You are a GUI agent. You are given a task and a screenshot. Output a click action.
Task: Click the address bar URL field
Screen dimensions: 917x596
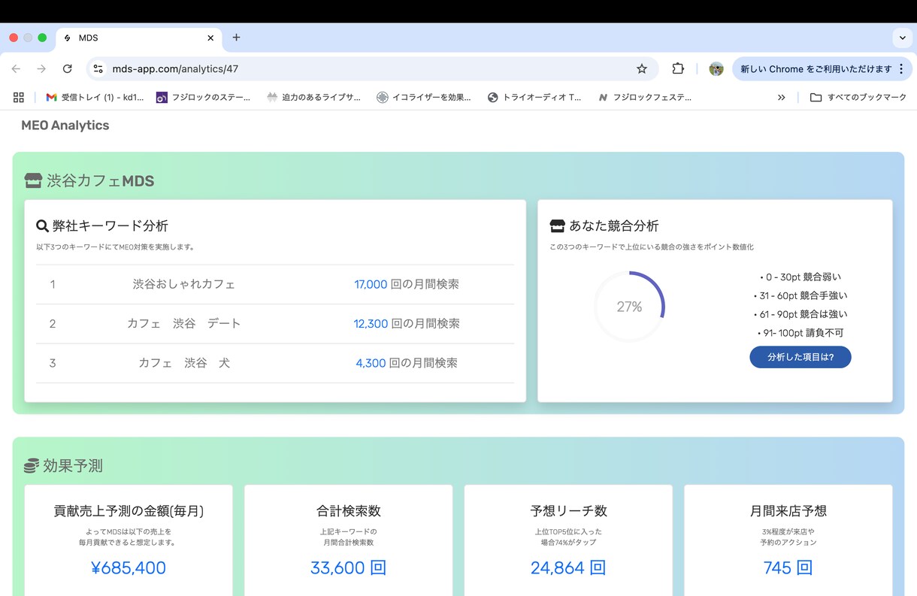(371, 68)
